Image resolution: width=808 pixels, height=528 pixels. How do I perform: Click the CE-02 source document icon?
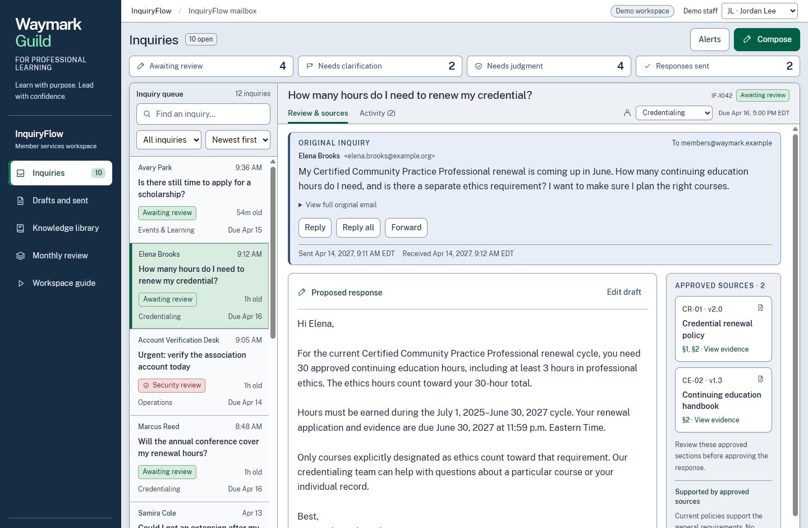tap(761, 379)
